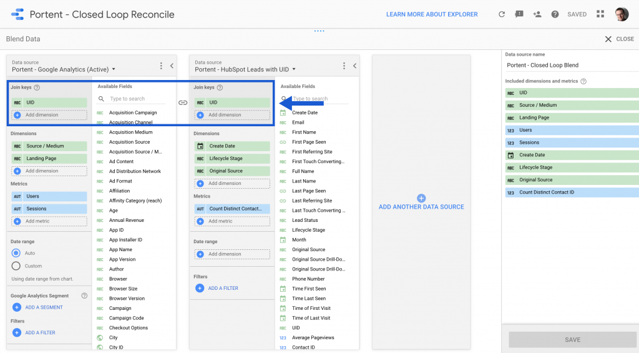Screen dimensions: 639x353
Task: Select the Lead Status field in HubSpot
Action: tap(305, 221)
